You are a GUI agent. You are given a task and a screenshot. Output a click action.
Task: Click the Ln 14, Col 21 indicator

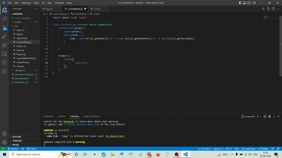coord(204,149)
